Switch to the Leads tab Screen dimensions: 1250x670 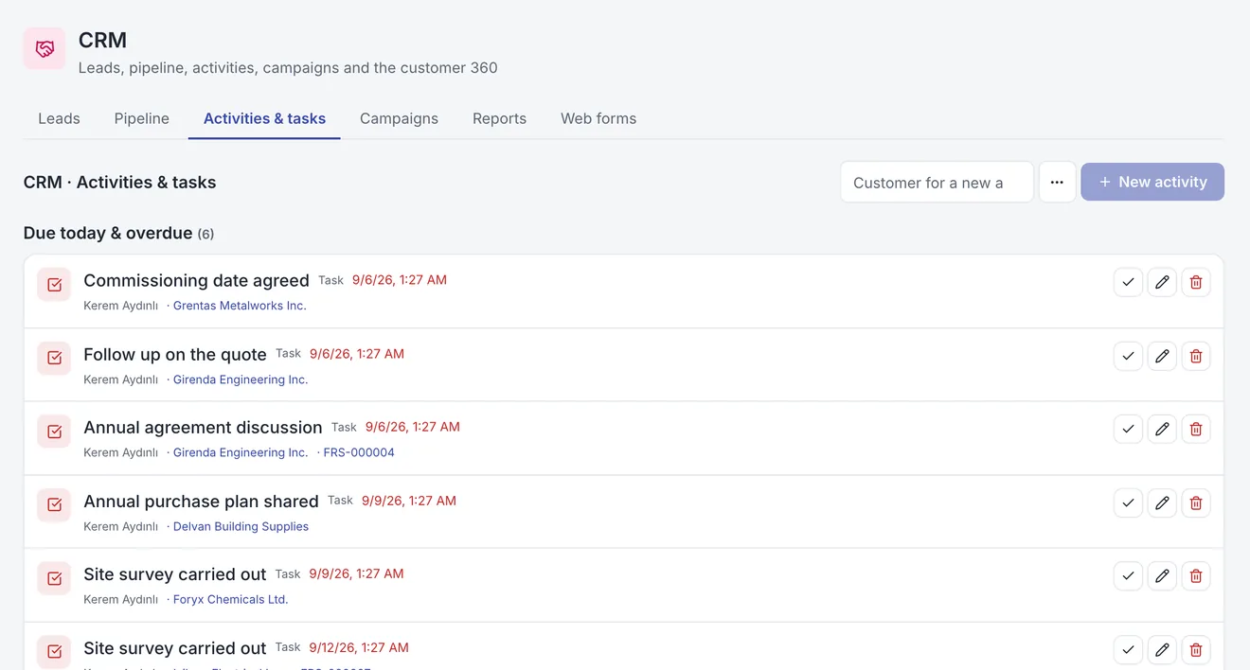click(59, 118)
